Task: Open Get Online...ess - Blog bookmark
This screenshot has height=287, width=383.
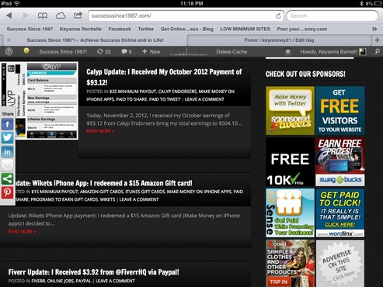Action: pyautogui.click(x=187, y=29)
